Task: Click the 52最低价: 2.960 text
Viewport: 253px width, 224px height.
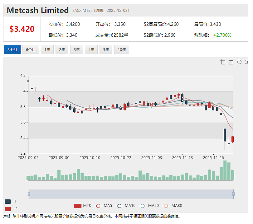Action: (x=160, y=35)
